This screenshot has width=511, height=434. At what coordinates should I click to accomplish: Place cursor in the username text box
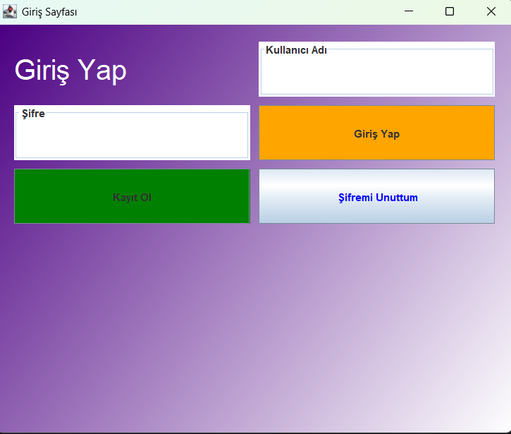(377, 76)
